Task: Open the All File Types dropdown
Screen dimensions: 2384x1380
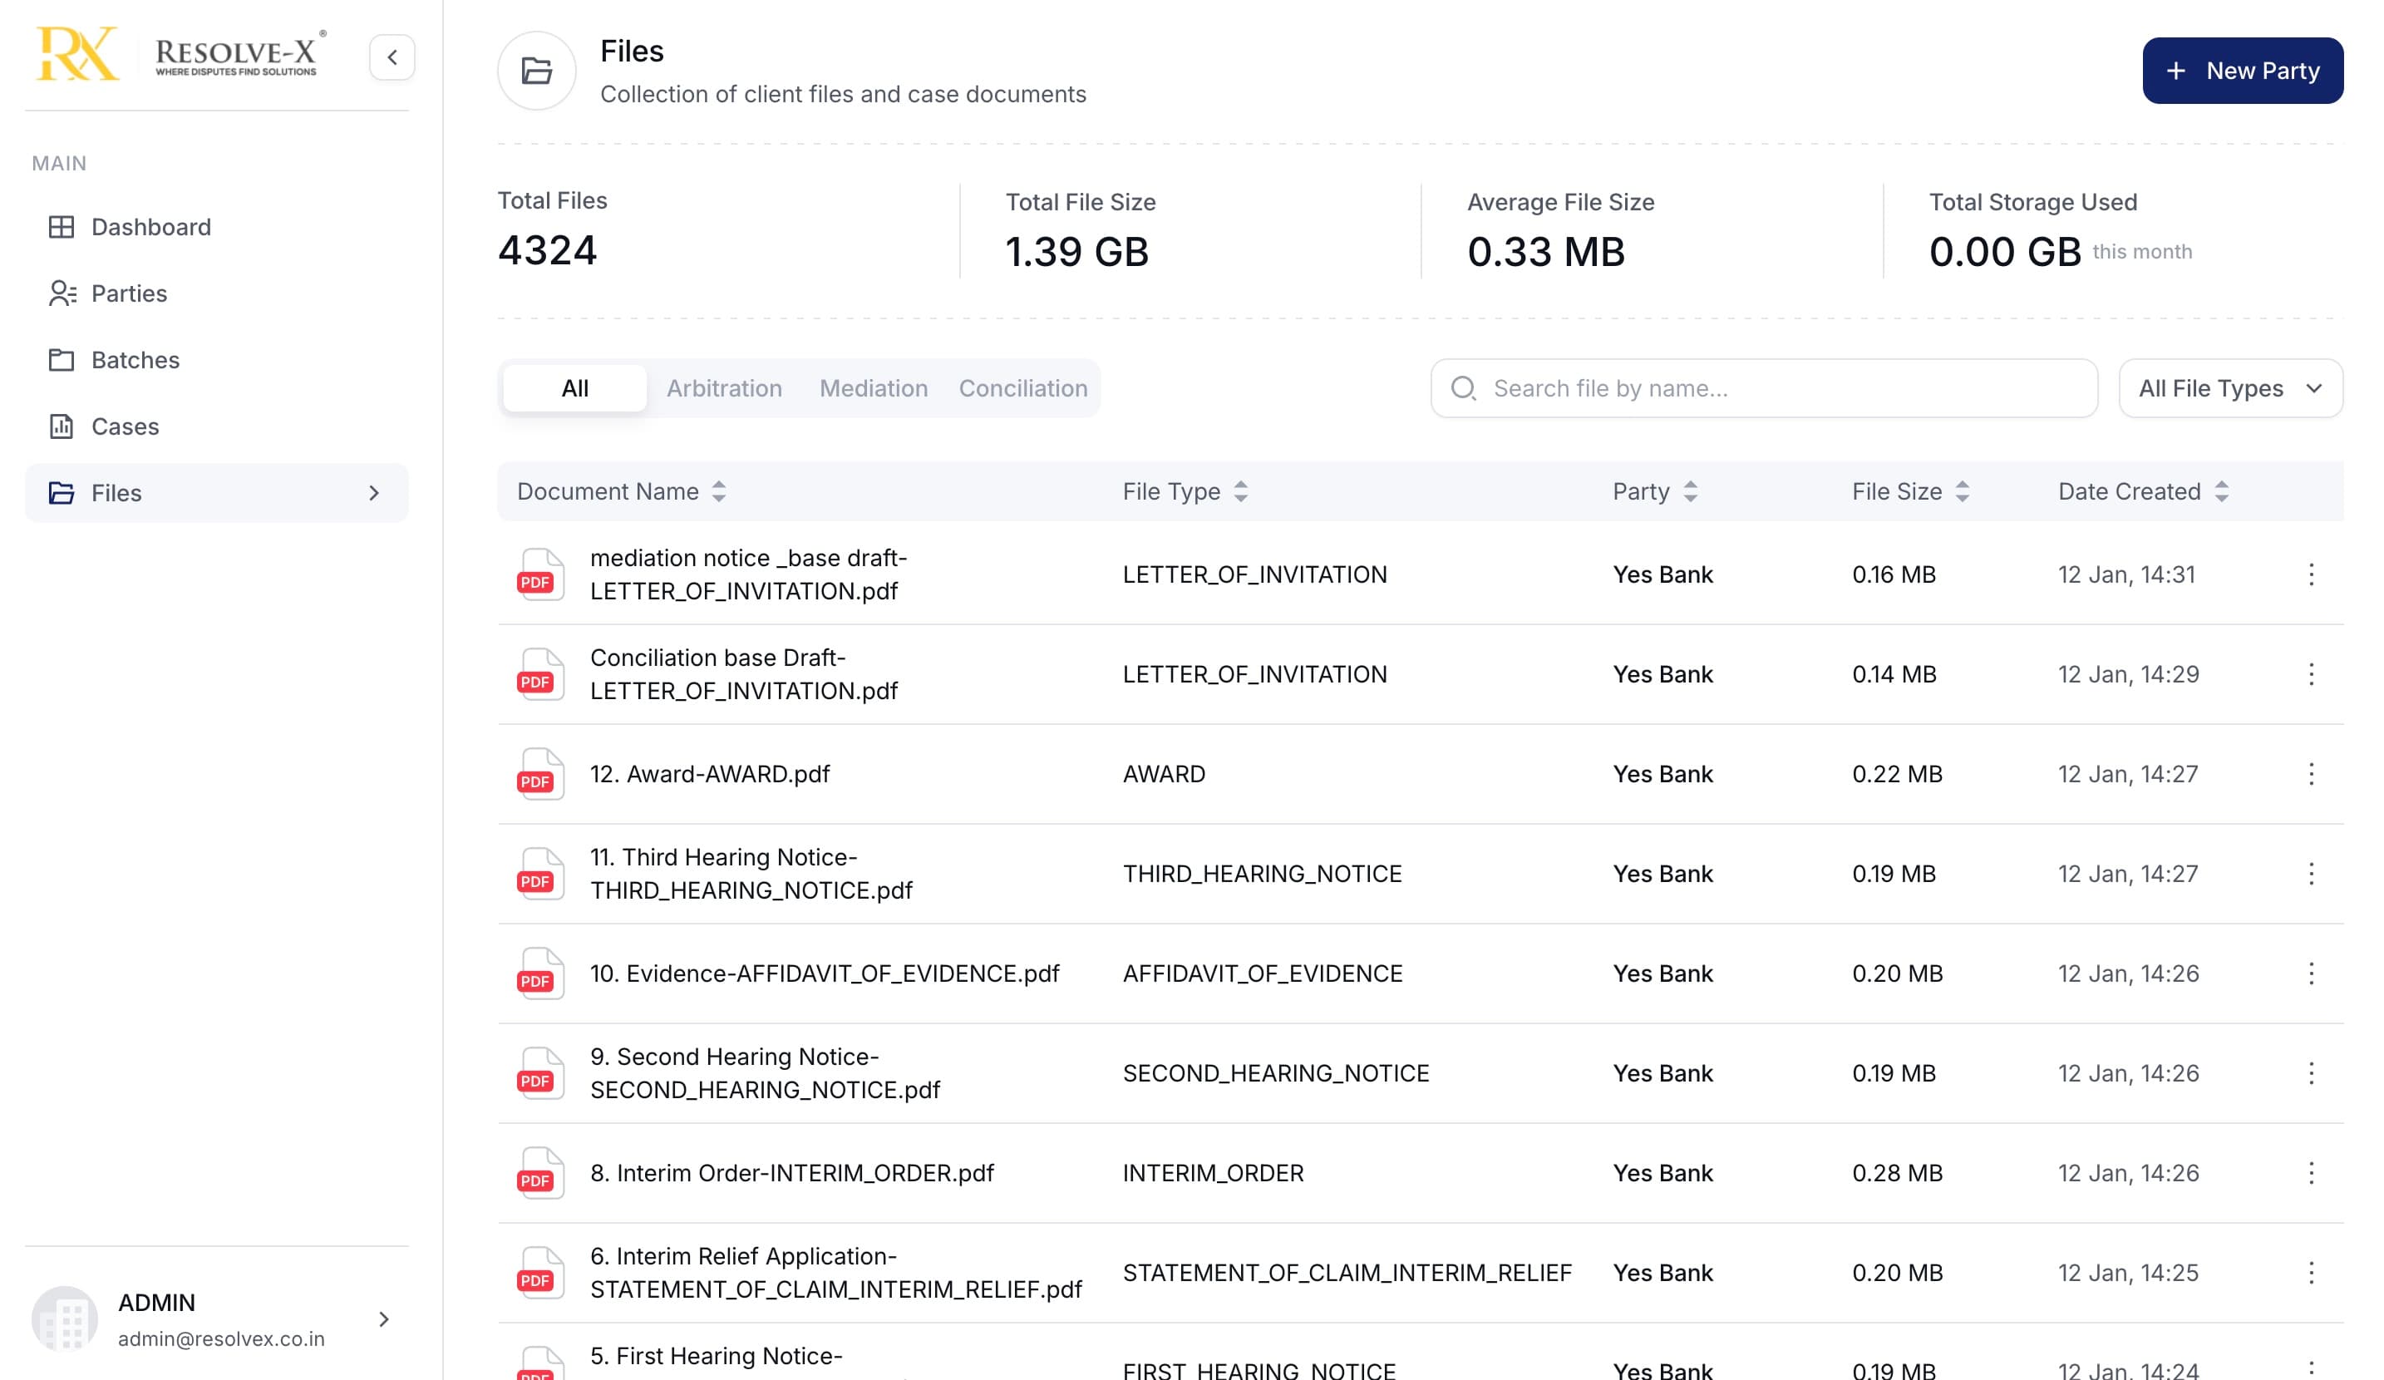Action: click(2229, 387)
